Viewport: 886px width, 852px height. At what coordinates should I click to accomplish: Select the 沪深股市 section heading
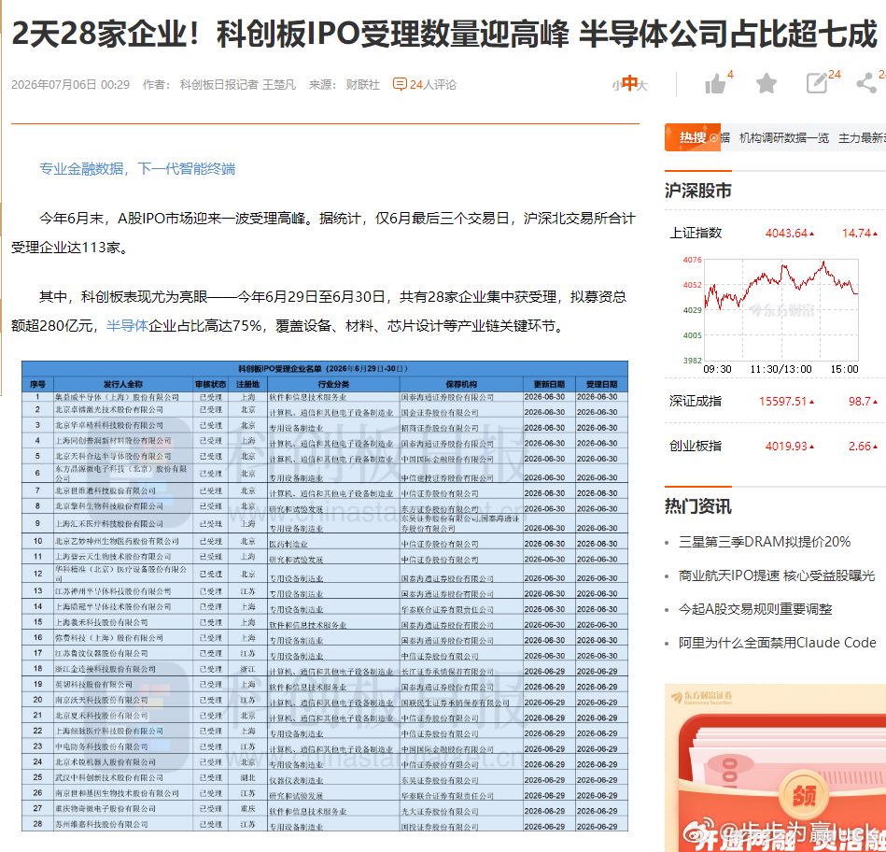click(697, 192)
